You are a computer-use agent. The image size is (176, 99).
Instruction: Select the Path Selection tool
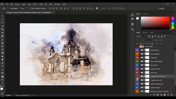[x=2, y=70]
